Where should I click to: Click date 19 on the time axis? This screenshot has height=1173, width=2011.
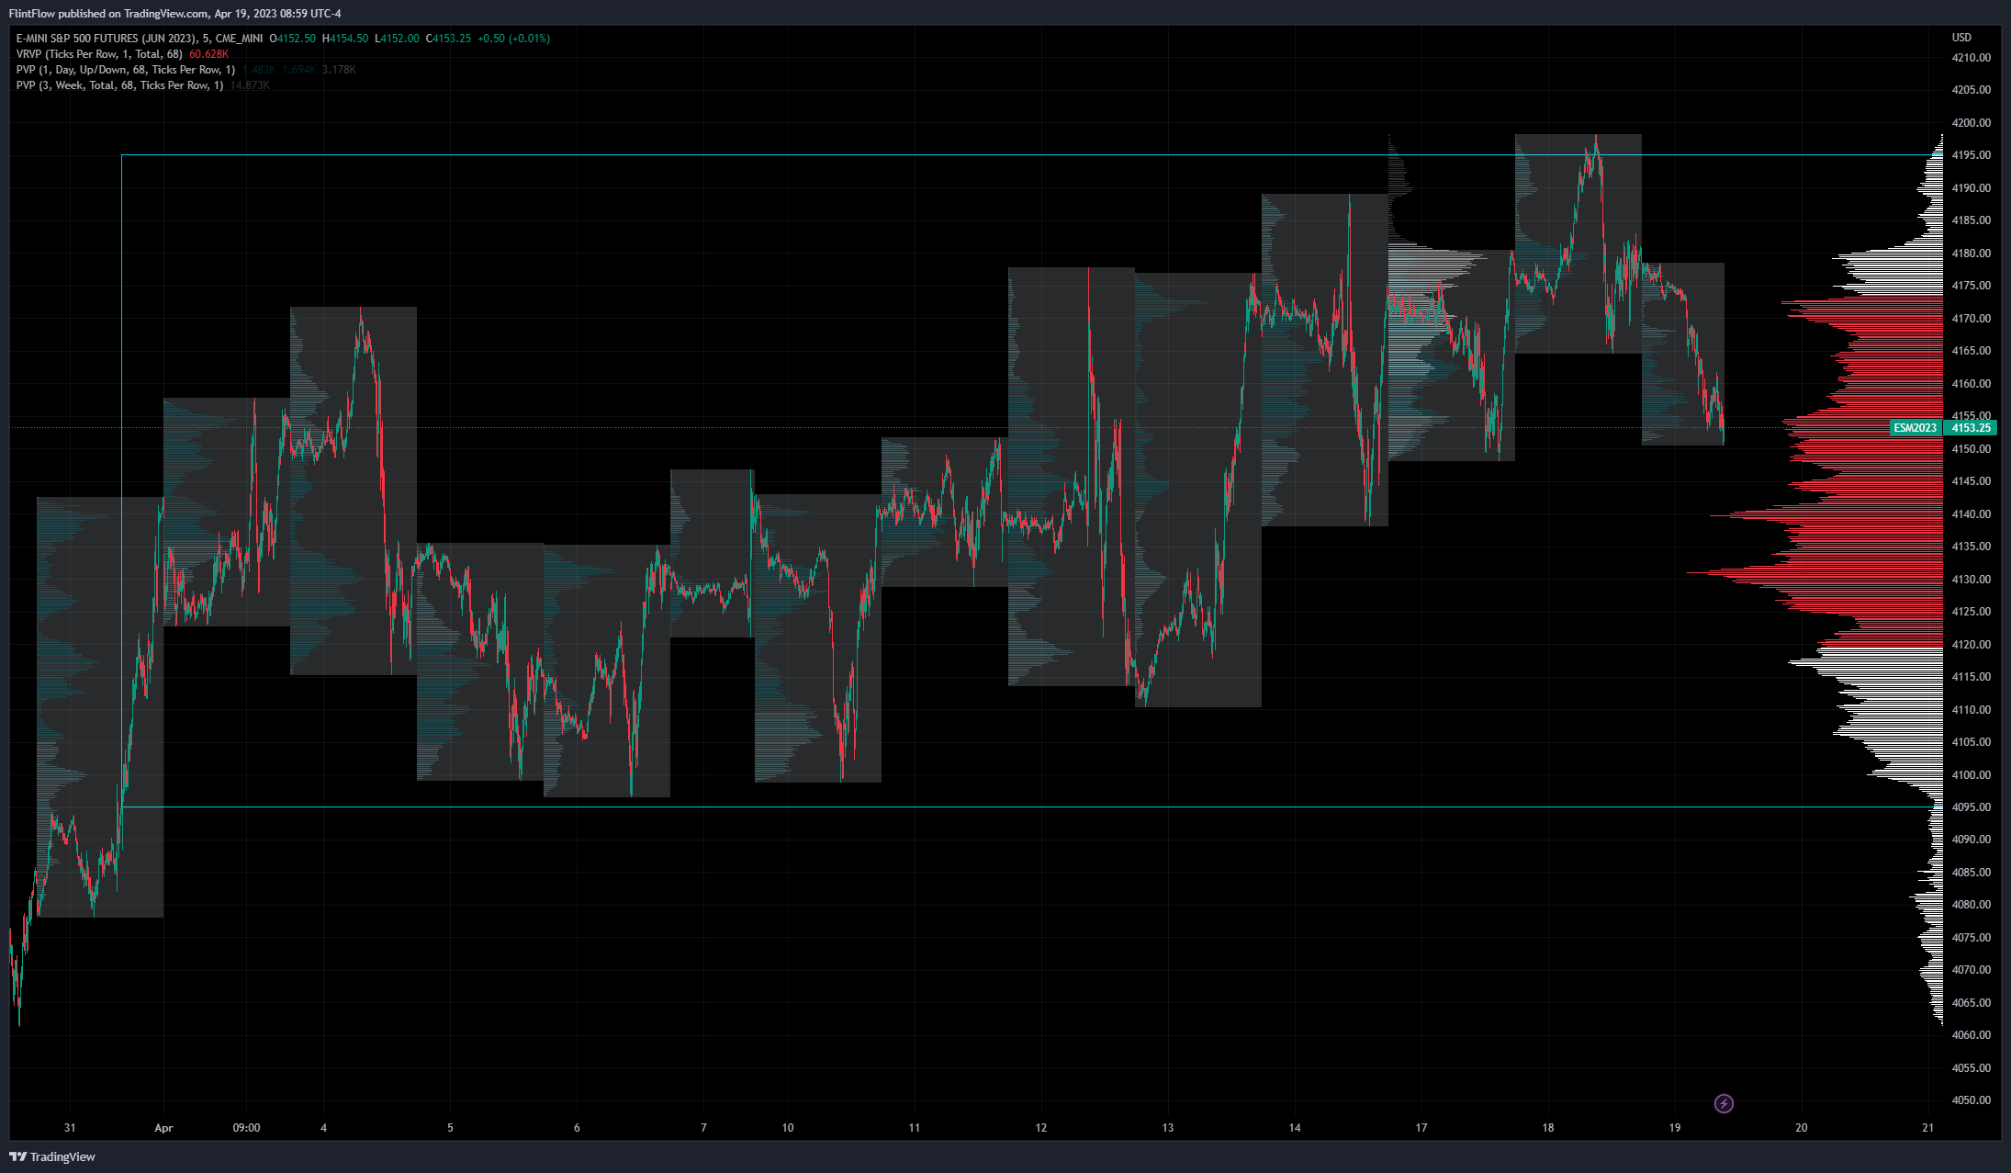1674,1128
